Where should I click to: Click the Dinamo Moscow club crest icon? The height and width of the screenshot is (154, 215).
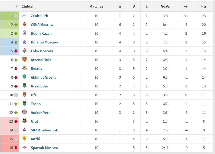pos(24,42)
